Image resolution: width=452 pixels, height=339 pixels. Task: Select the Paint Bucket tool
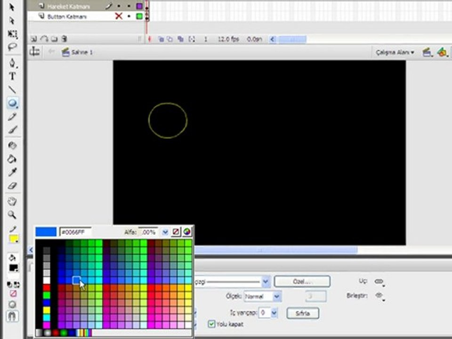(x=12, y=159)
